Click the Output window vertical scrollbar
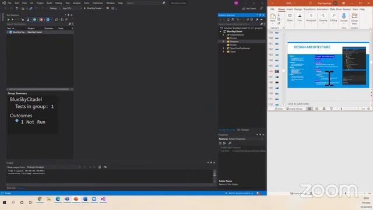The height and width of the screenshot is (210, 373). (x=214, y=176)
